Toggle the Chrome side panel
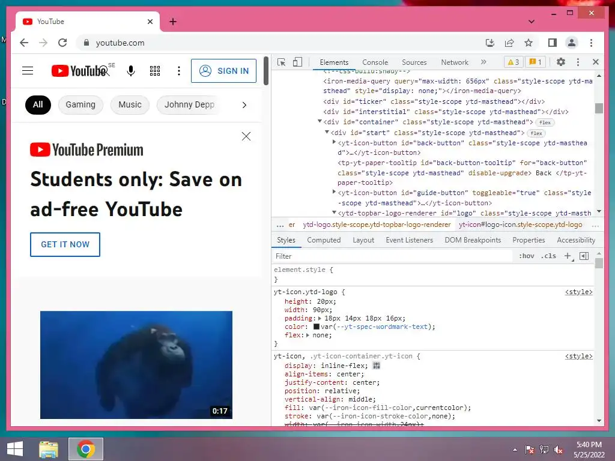Viewport: 615px width, 461px height. pos(553,43)
